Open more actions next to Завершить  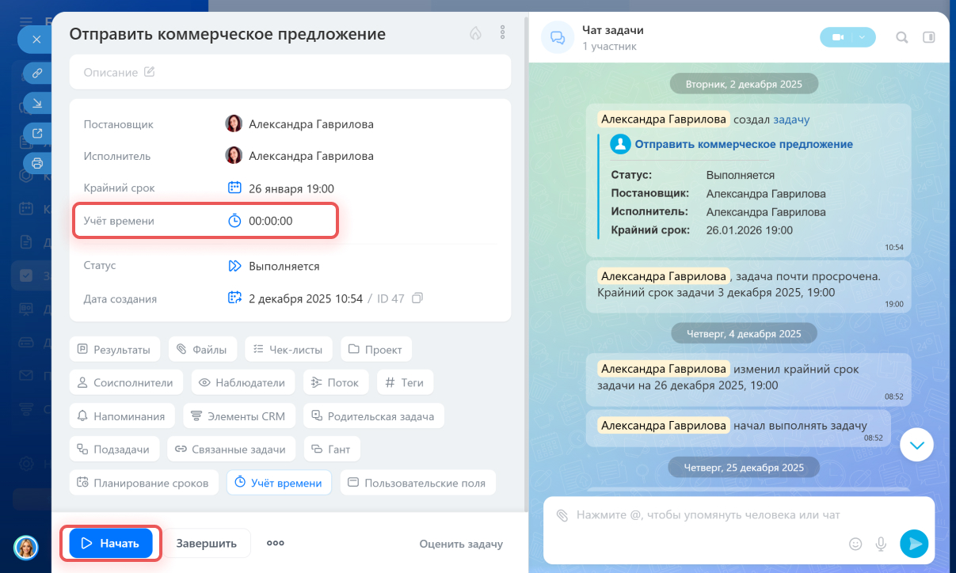point(275,543)
